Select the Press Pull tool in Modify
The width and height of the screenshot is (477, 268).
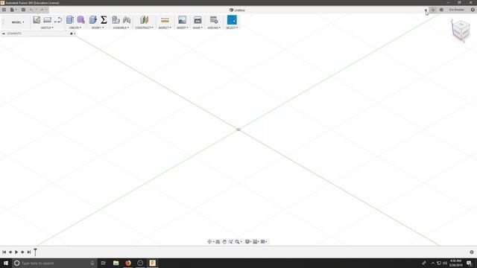tap(92, 20)
